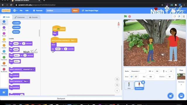Select the Control blocks category
This screenshot has width=187, height=105.
pyautogui.click(x=4, y=46)
